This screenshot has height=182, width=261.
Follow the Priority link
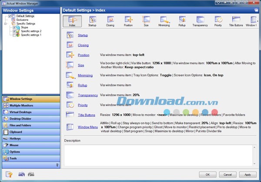coord(83,105)
